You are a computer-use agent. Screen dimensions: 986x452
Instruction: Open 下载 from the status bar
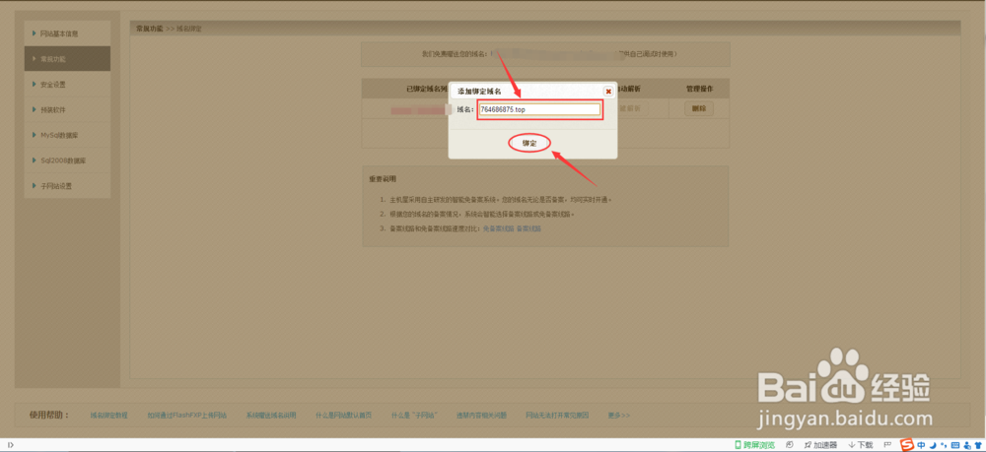[x=860, y=445]
